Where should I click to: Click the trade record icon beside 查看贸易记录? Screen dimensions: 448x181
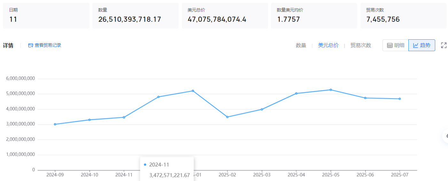(x=31, y=45)
